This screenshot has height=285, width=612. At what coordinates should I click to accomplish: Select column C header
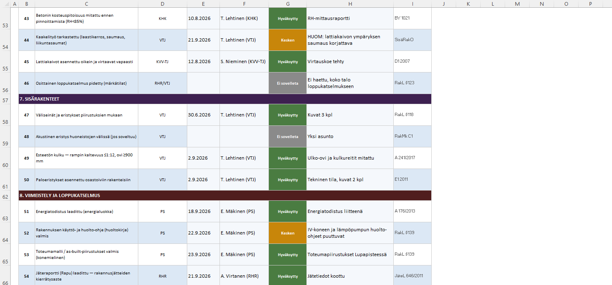point(86,4)
